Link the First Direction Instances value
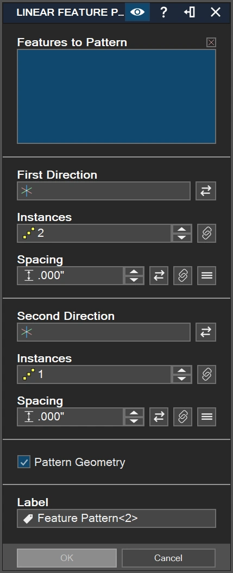Image resolution: width=233 pixels, height=573 pixels. [x=207, y=233]
